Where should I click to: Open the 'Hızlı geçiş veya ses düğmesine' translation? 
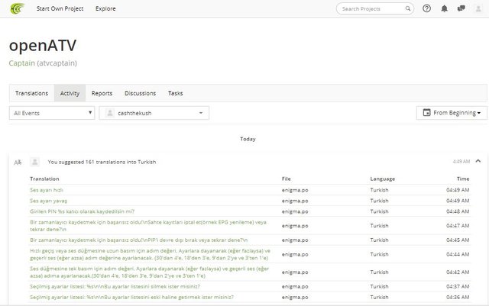[150, 254]
